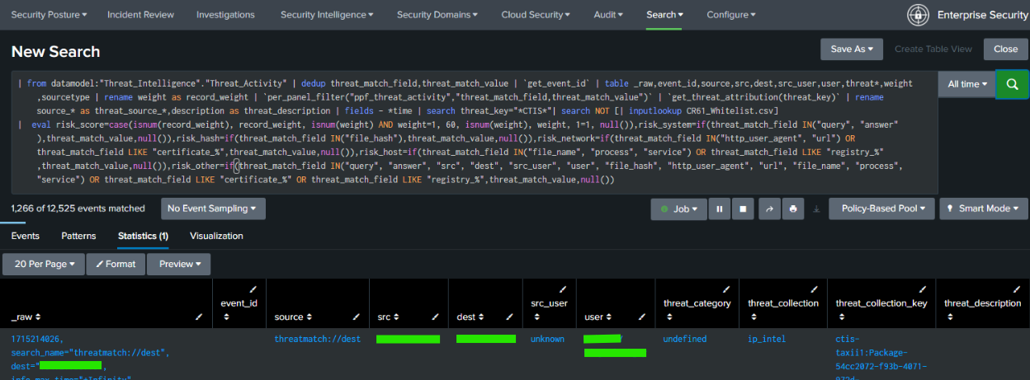The width and height of the screenshot is (1030, 380).
Task: Switch to the Events tab
Action: click(x=25, y=236)
